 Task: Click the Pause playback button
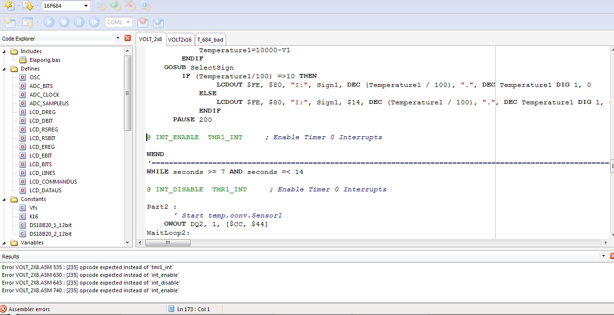point(79,22)
